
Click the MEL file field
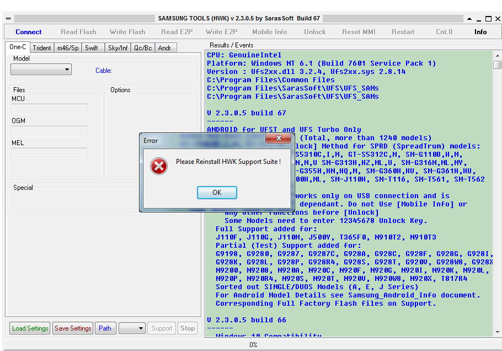tap(49, 153)
